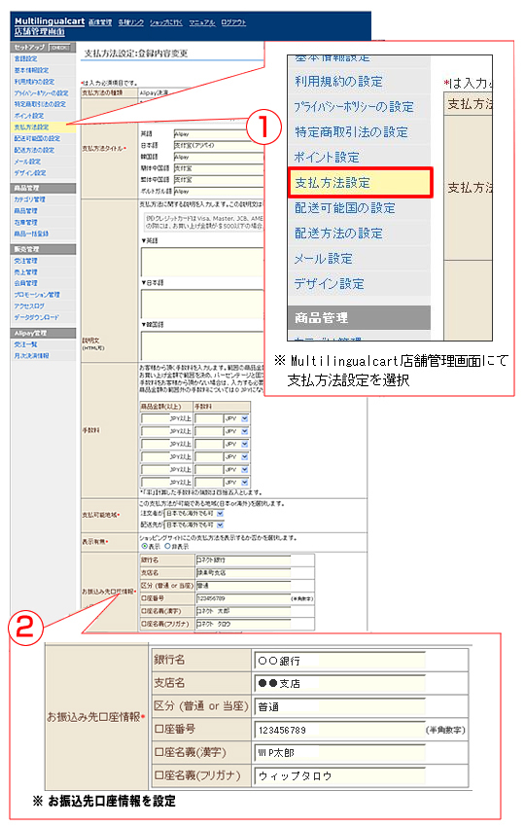
Task: Select the 非表示 radio button
Action: (x=168, y=547)
